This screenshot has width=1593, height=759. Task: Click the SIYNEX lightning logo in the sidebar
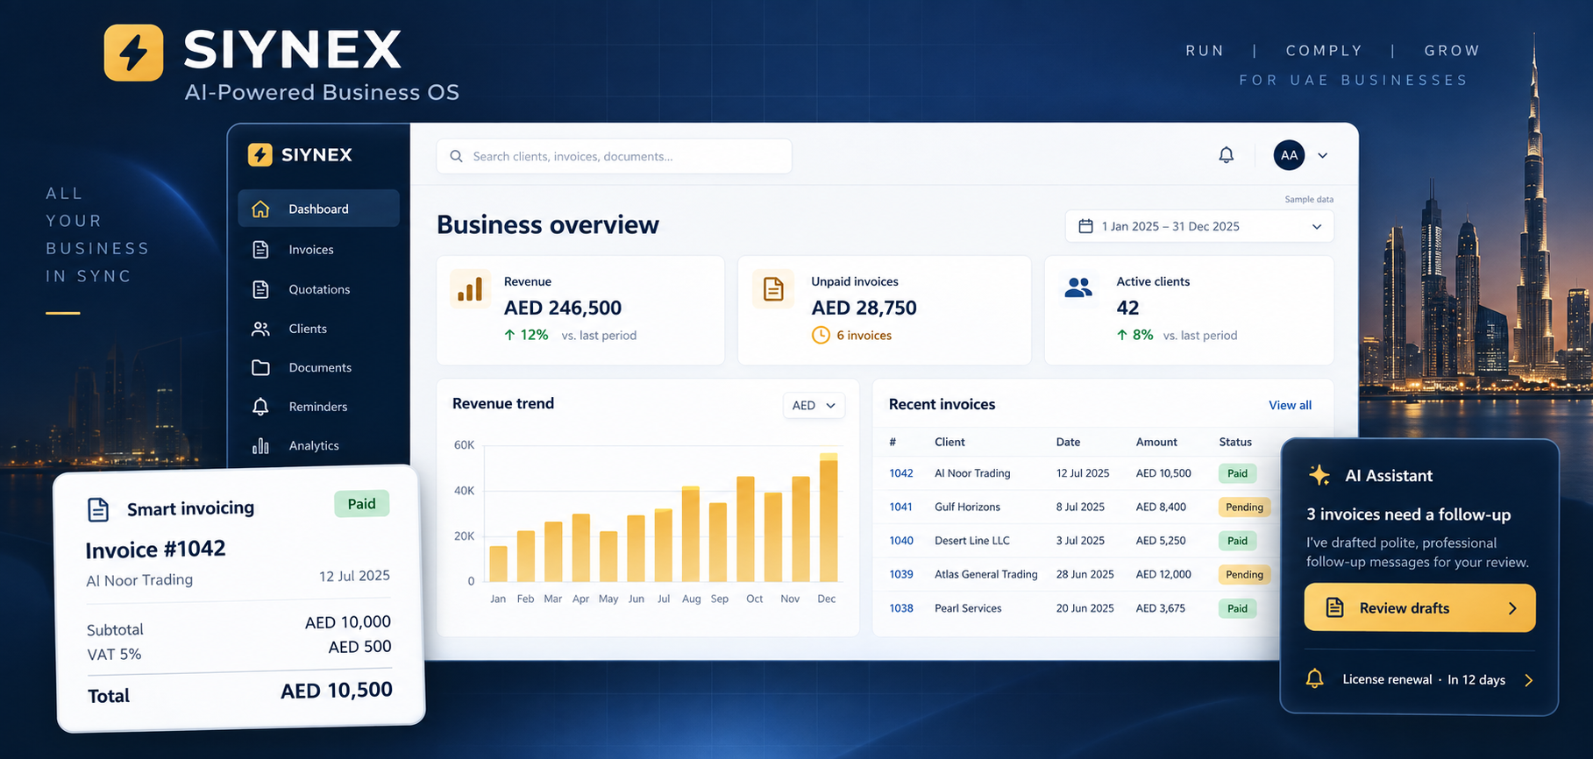click(x=260, y=154)
